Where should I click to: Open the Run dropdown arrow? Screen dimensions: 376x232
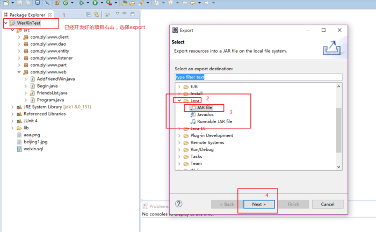[x=102, y=3]
